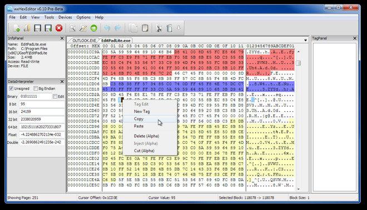Viewport: 367px width, 210px height.
Task: Click the wxHexEditor app icon in title bar
Action: click(9, 9)
